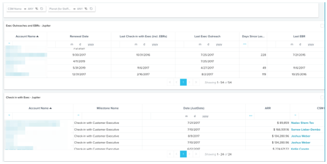Image resolution: width=327 pixels, height=164 pixels.
Task: Select renewal date cell 12/31/2017
Action: [x=79, y=74]
